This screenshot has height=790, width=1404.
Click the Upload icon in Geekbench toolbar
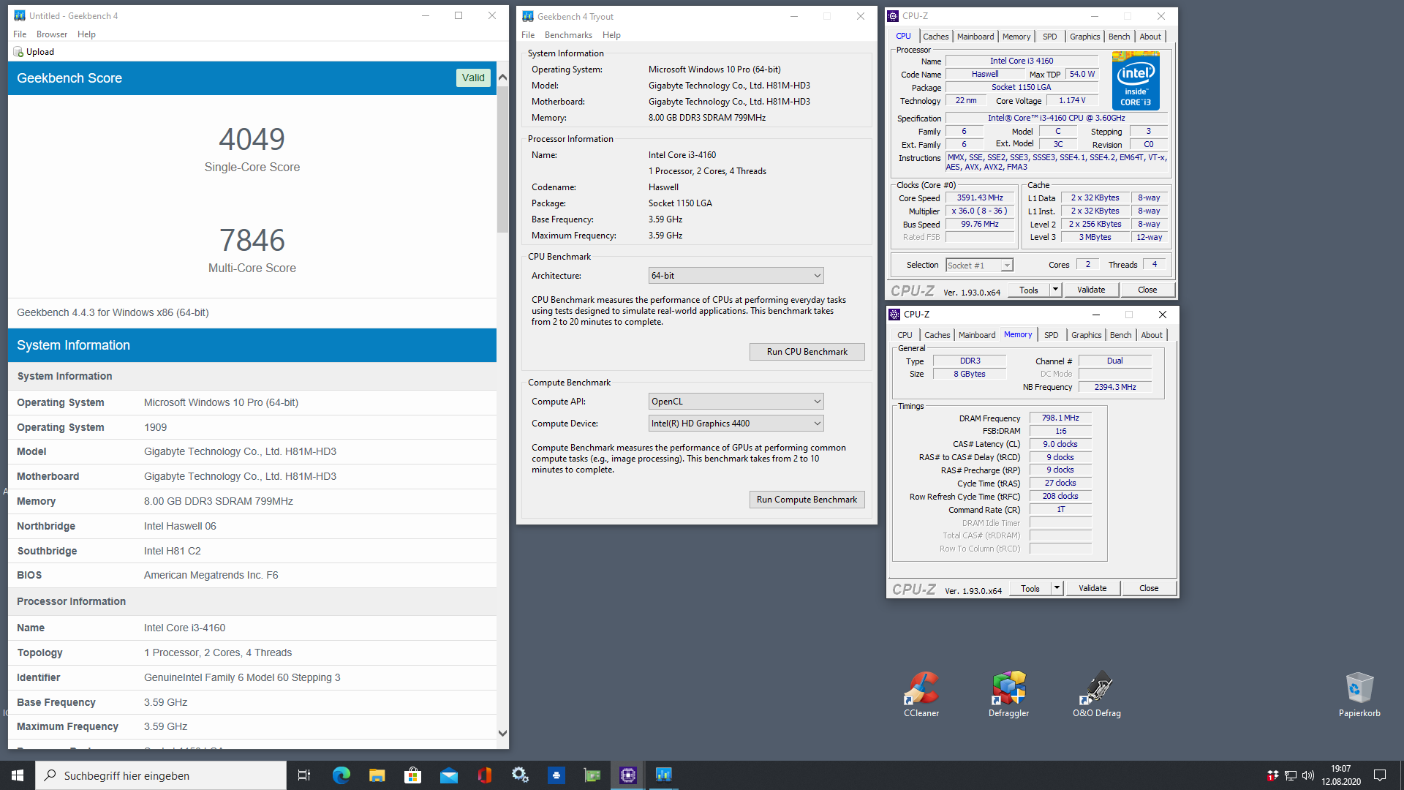tap(18, 52)
